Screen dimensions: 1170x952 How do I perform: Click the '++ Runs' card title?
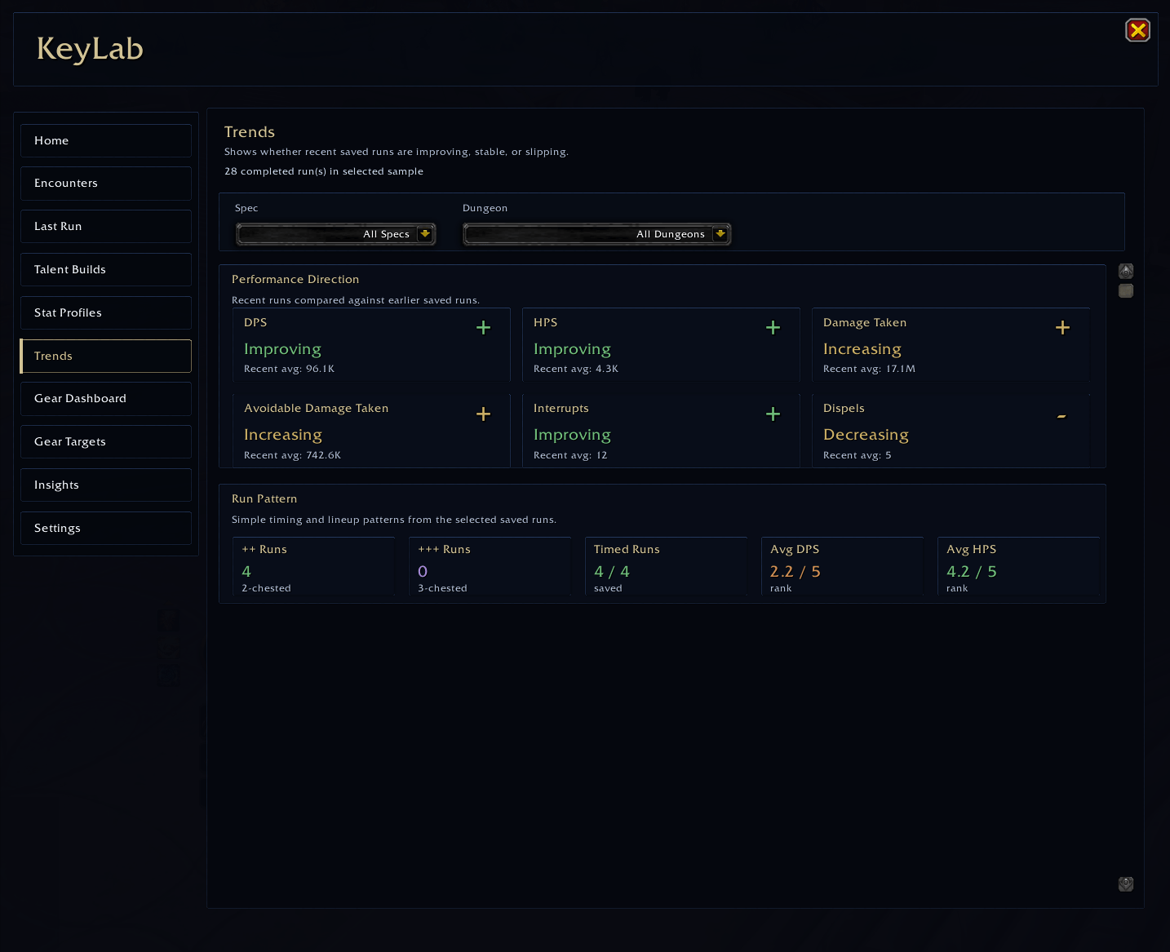[264, 550]
